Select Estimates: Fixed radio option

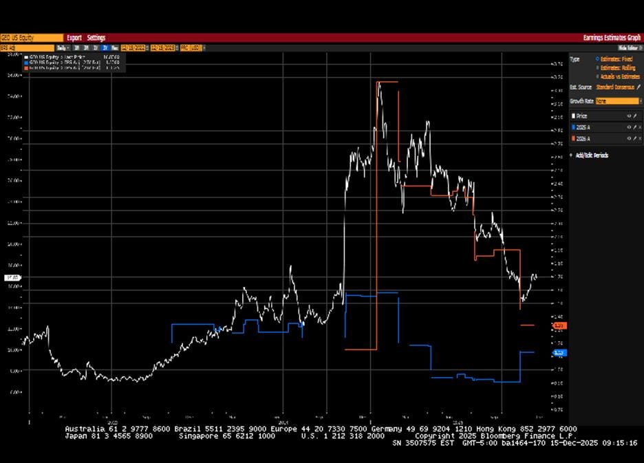pyautogui.click(x=598, y=58)
